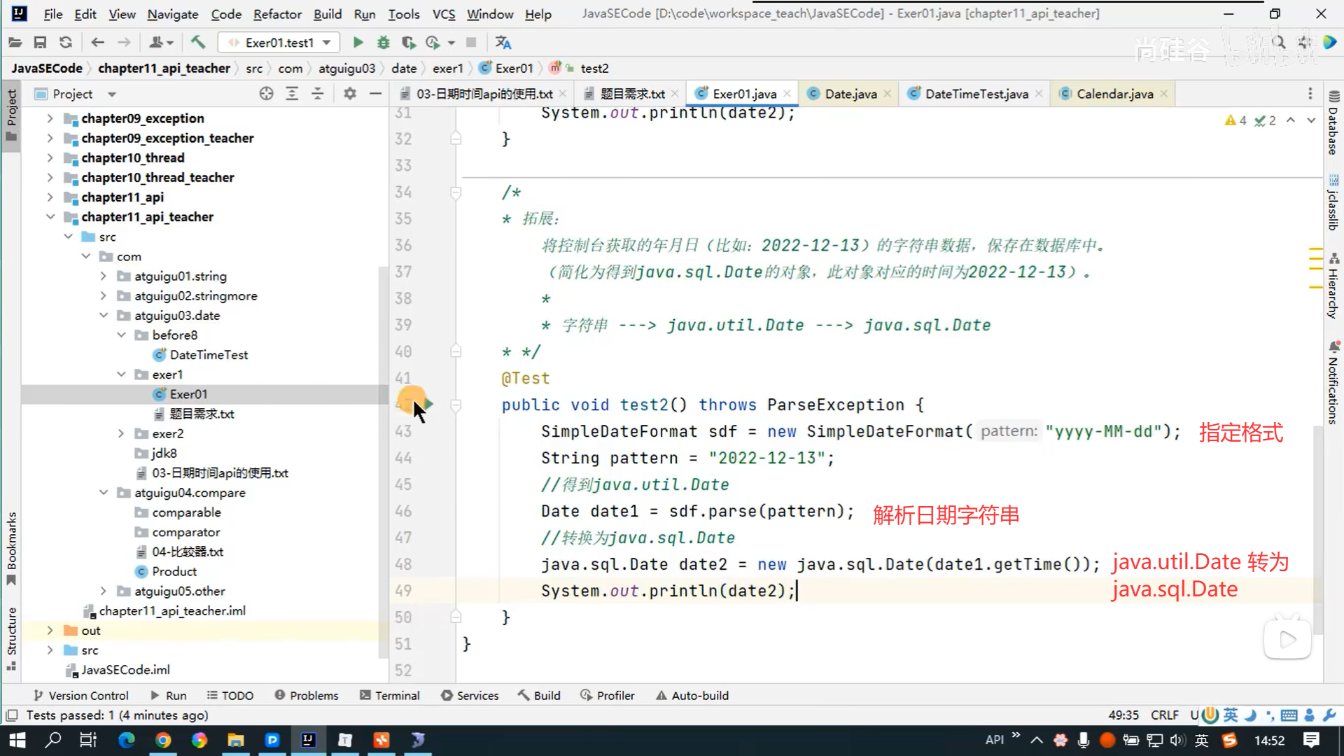
Task: Open Chrome from Windows taskbar
Action: (x=163, y=740)
